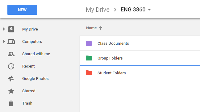
Task: Expand the Computers tree arrow
Action: (4, 41)
